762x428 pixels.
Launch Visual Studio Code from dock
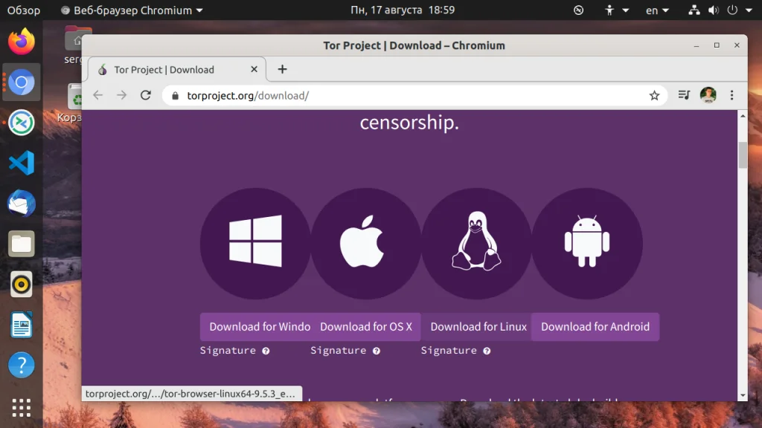22,163
